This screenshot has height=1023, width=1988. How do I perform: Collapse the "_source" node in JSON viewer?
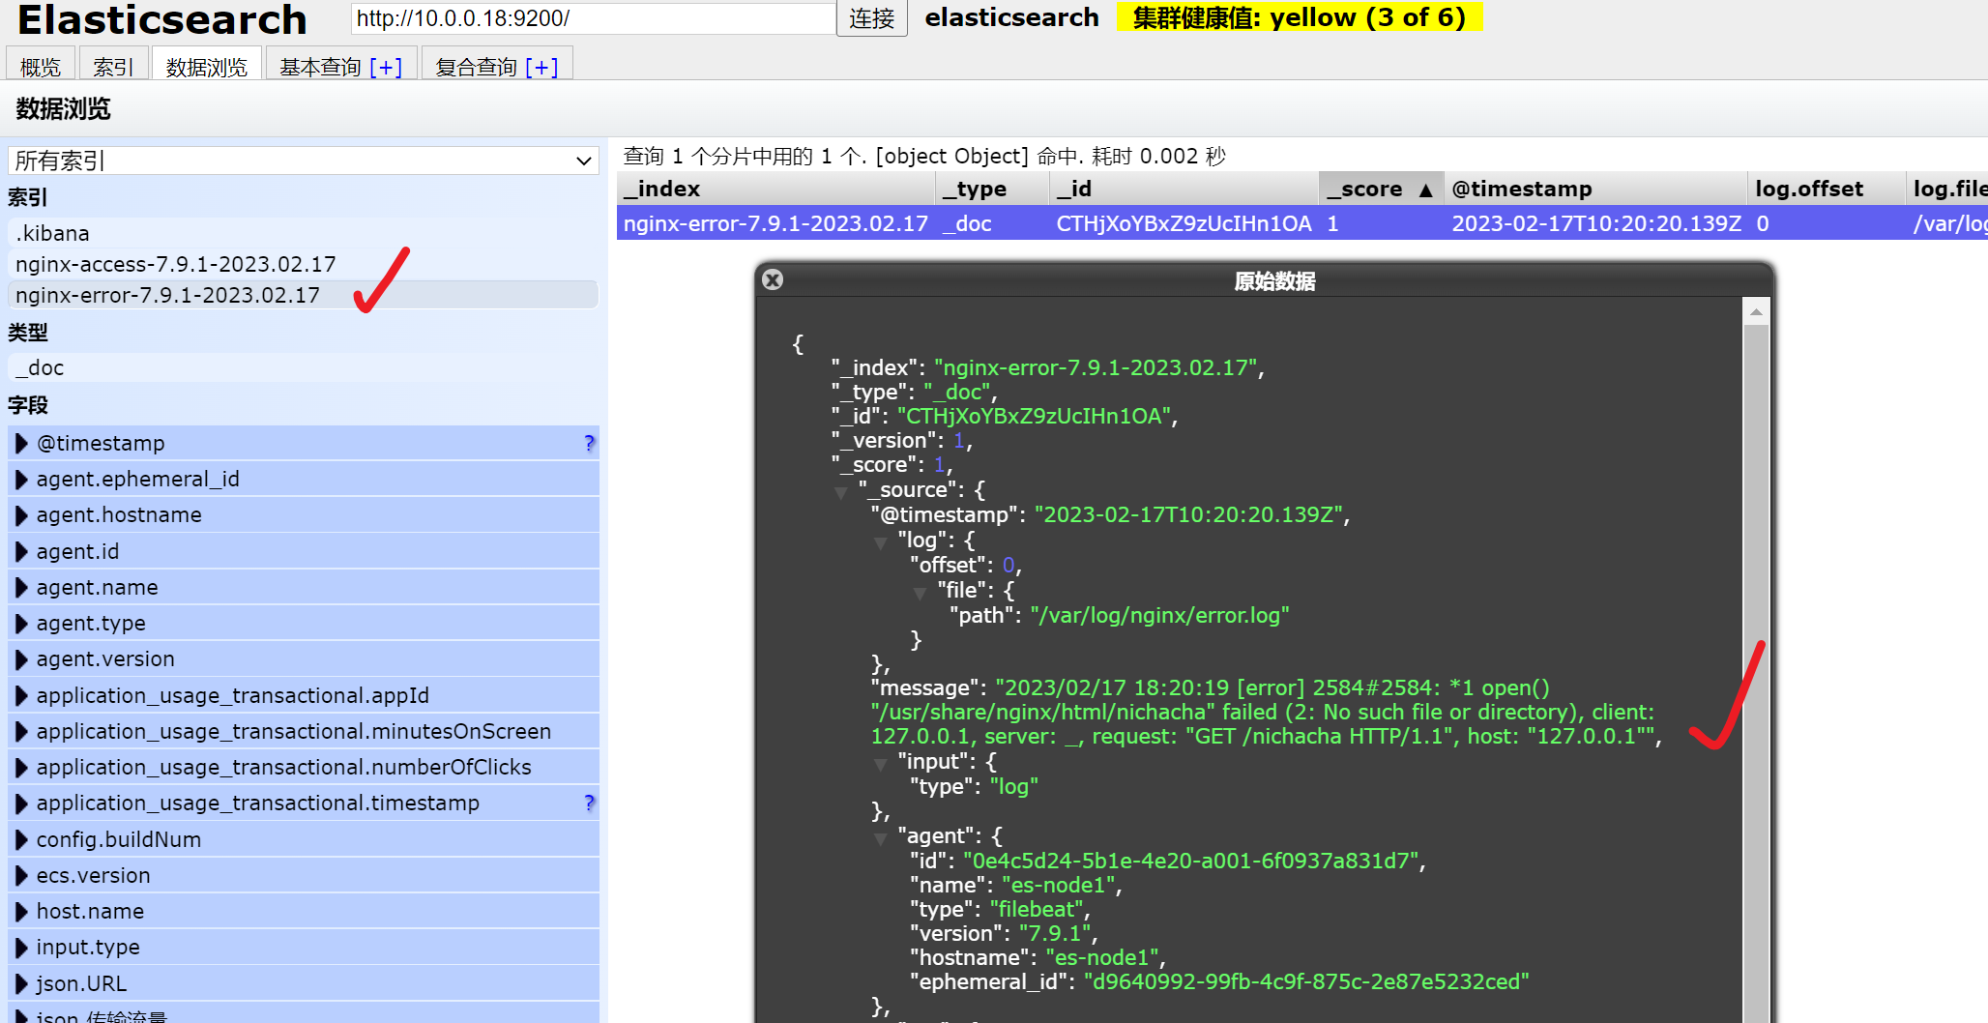click(x=841, y=492)
